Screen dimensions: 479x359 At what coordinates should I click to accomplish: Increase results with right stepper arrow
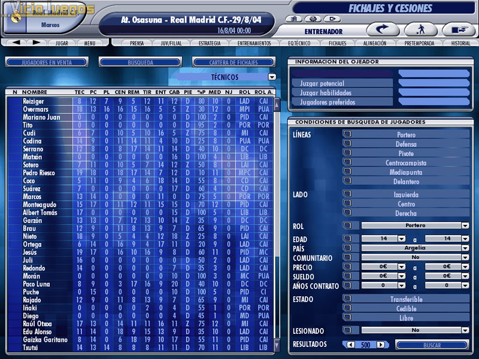(x=381, y=345)
